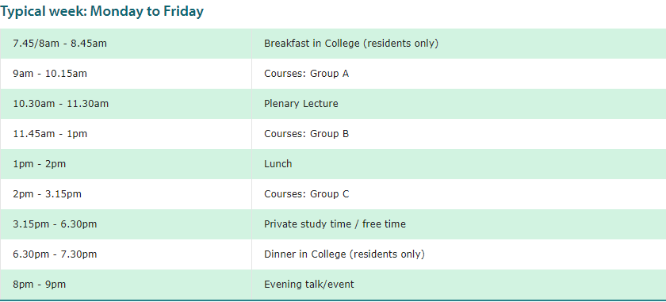Viewport: 666px width, 302px height.
Task: Select the 8pm - 9pm time cell
Action: pyautogui.click(x=126, y=285)
